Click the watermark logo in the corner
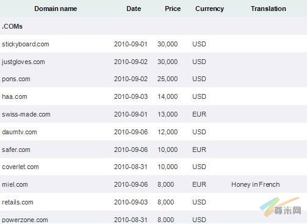The image size is (307, 224). pyautogui.click(x=281, y=207)
